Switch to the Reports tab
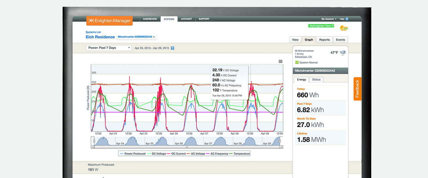The height and width of the screenshot is (178, 428). [x=324, y=40]
